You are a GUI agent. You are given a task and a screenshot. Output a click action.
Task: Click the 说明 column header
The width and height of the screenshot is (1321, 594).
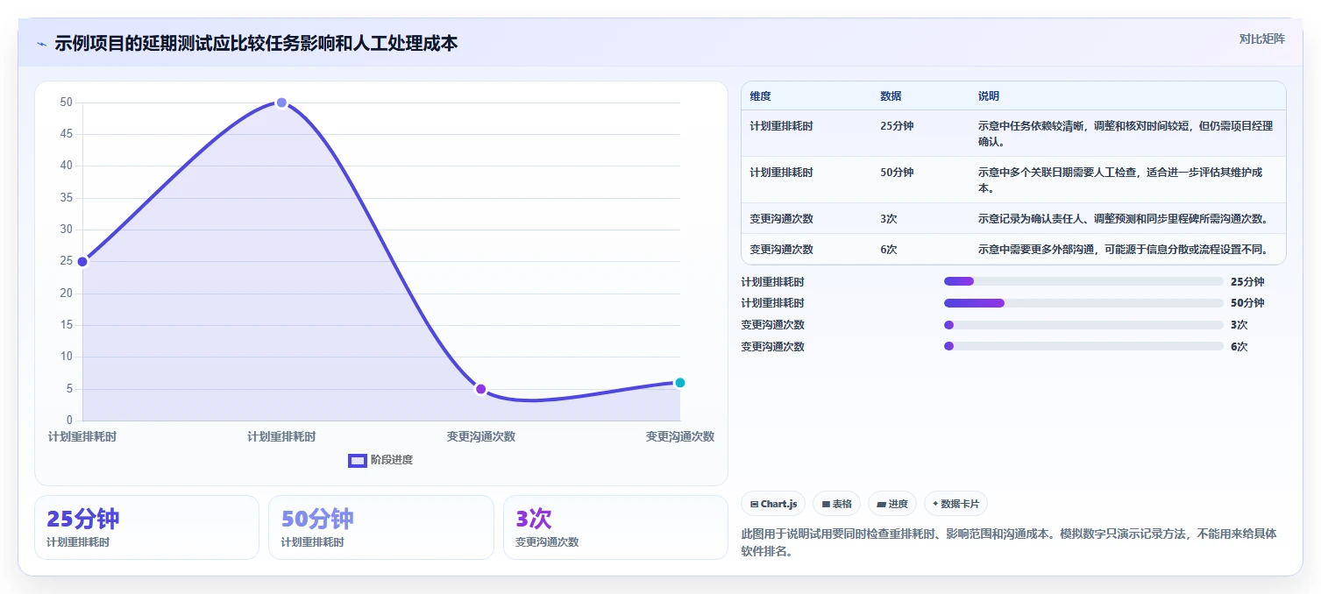click(989, 96)
